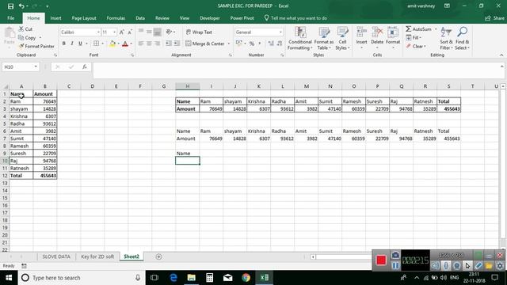Decrease decimal places
507x285 pixels.
tap(280, 44)
